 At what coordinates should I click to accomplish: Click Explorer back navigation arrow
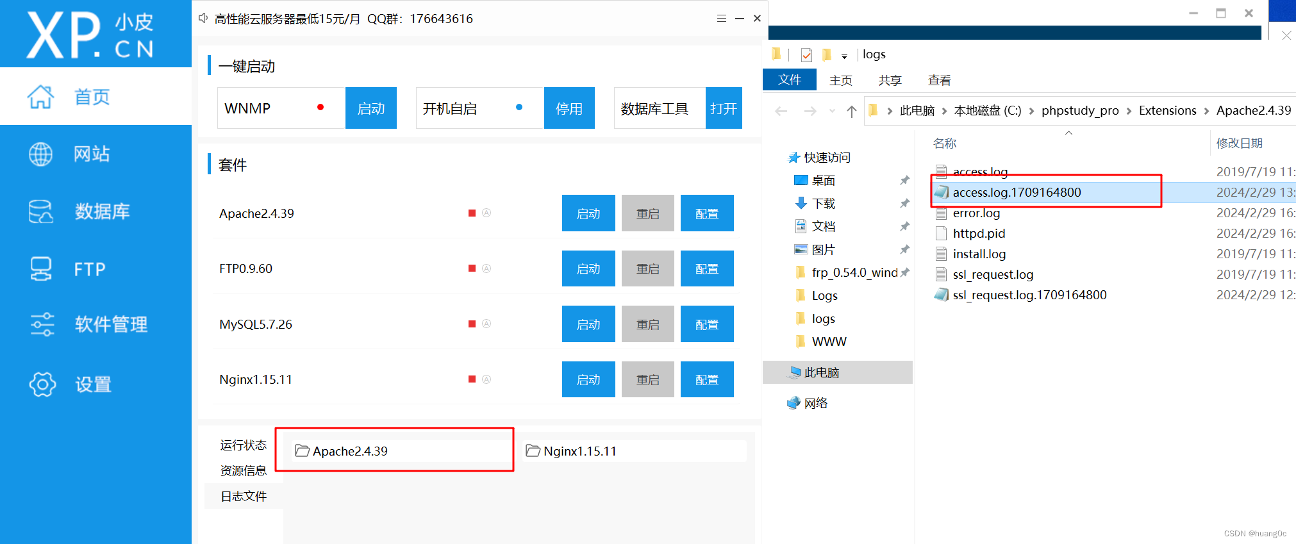pyautogui.click(x=781, y=111)
